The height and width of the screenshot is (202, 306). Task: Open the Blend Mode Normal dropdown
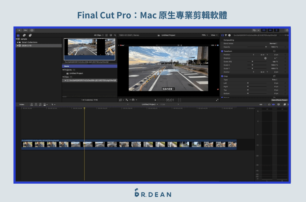[273, 43]
